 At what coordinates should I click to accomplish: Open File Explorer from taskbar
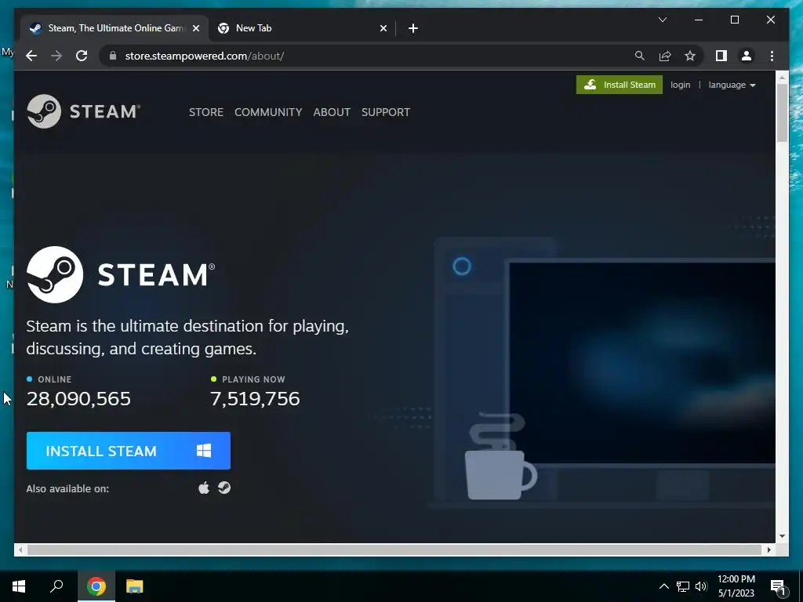pos(135,586)
